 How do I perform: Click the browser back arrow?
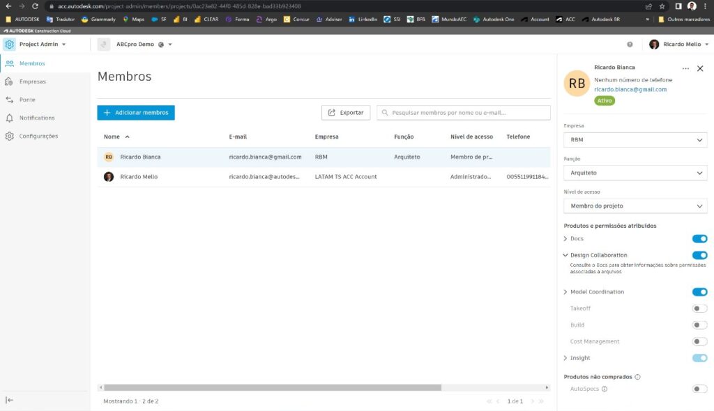click(8, 6)
